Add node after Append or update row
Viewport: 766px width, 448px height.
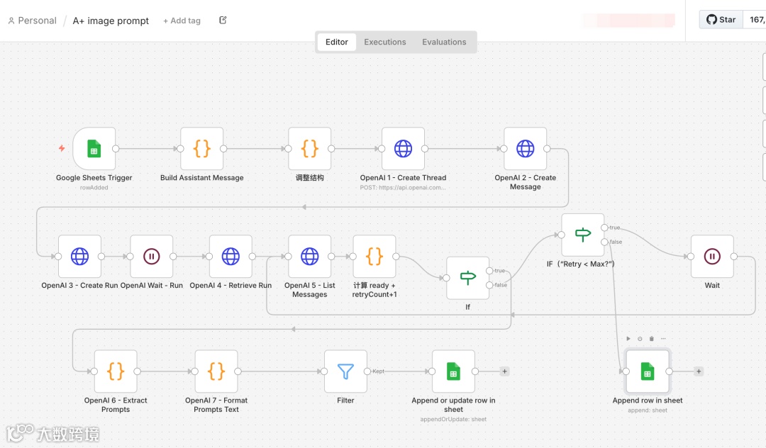(505, 371)
